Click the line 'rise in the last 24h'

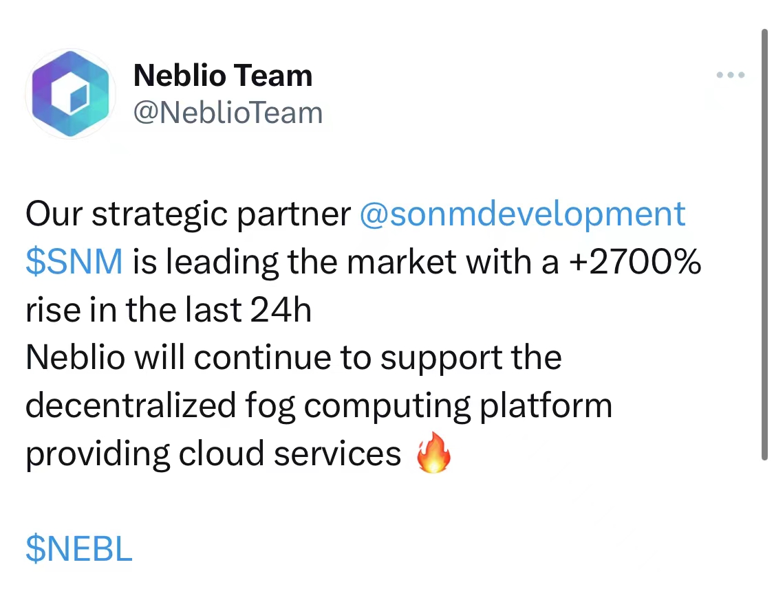pyautogui.click(x=169, y=310)
